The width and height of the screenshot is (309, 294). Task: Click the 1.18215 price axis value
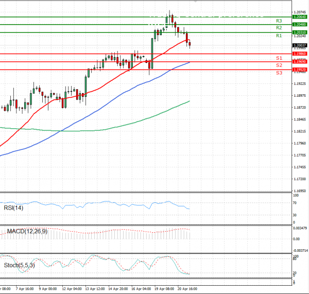tap(300, 131)
